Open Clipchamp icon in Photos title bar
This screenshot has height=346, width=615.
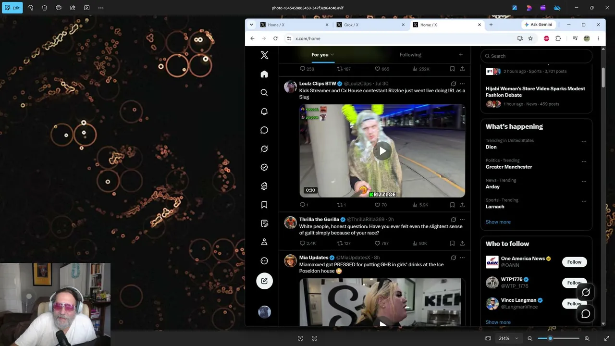[543, 8]
